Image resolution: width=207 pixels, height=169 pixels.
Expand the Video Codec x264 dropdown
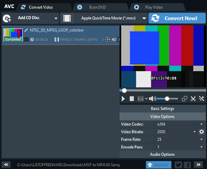(x=180, y=124)
